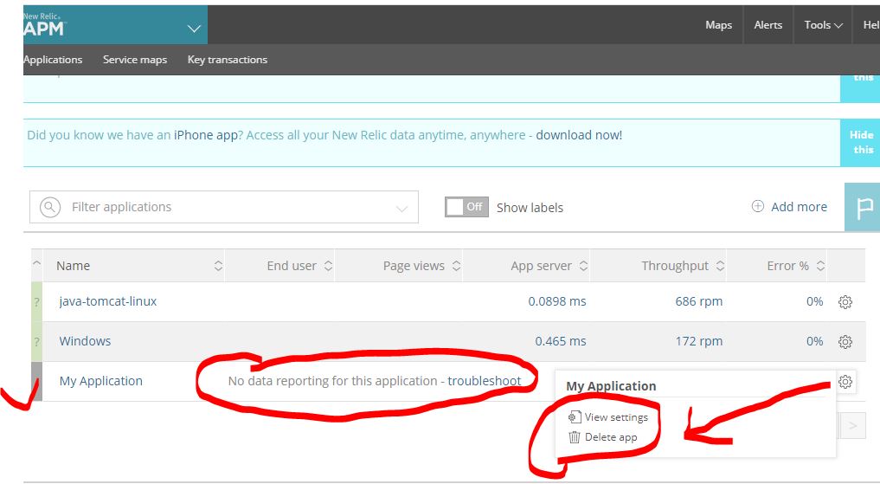
Task: Expand the Tools menu
Action: 823,25
